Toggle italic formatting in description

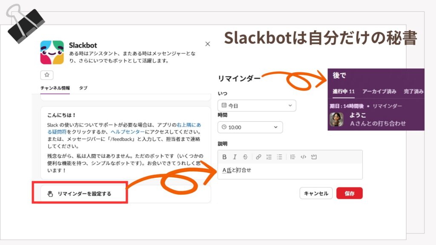point(235,157)
